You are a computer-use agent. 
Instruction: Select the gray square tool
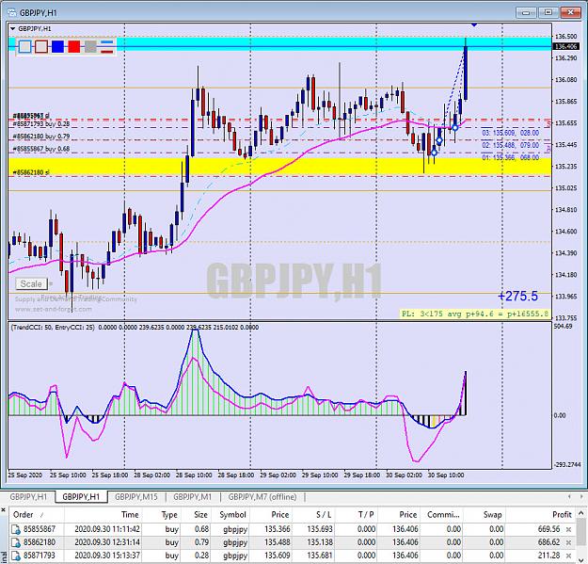(x=90, y=47)
